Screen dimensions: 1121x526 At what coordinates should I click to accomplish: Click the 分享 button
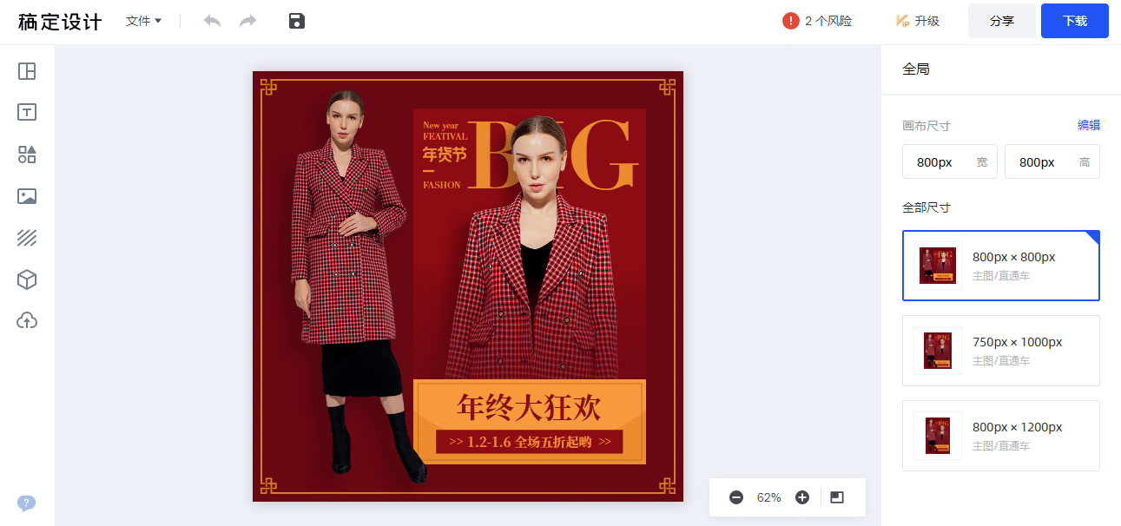point(1002,21)
